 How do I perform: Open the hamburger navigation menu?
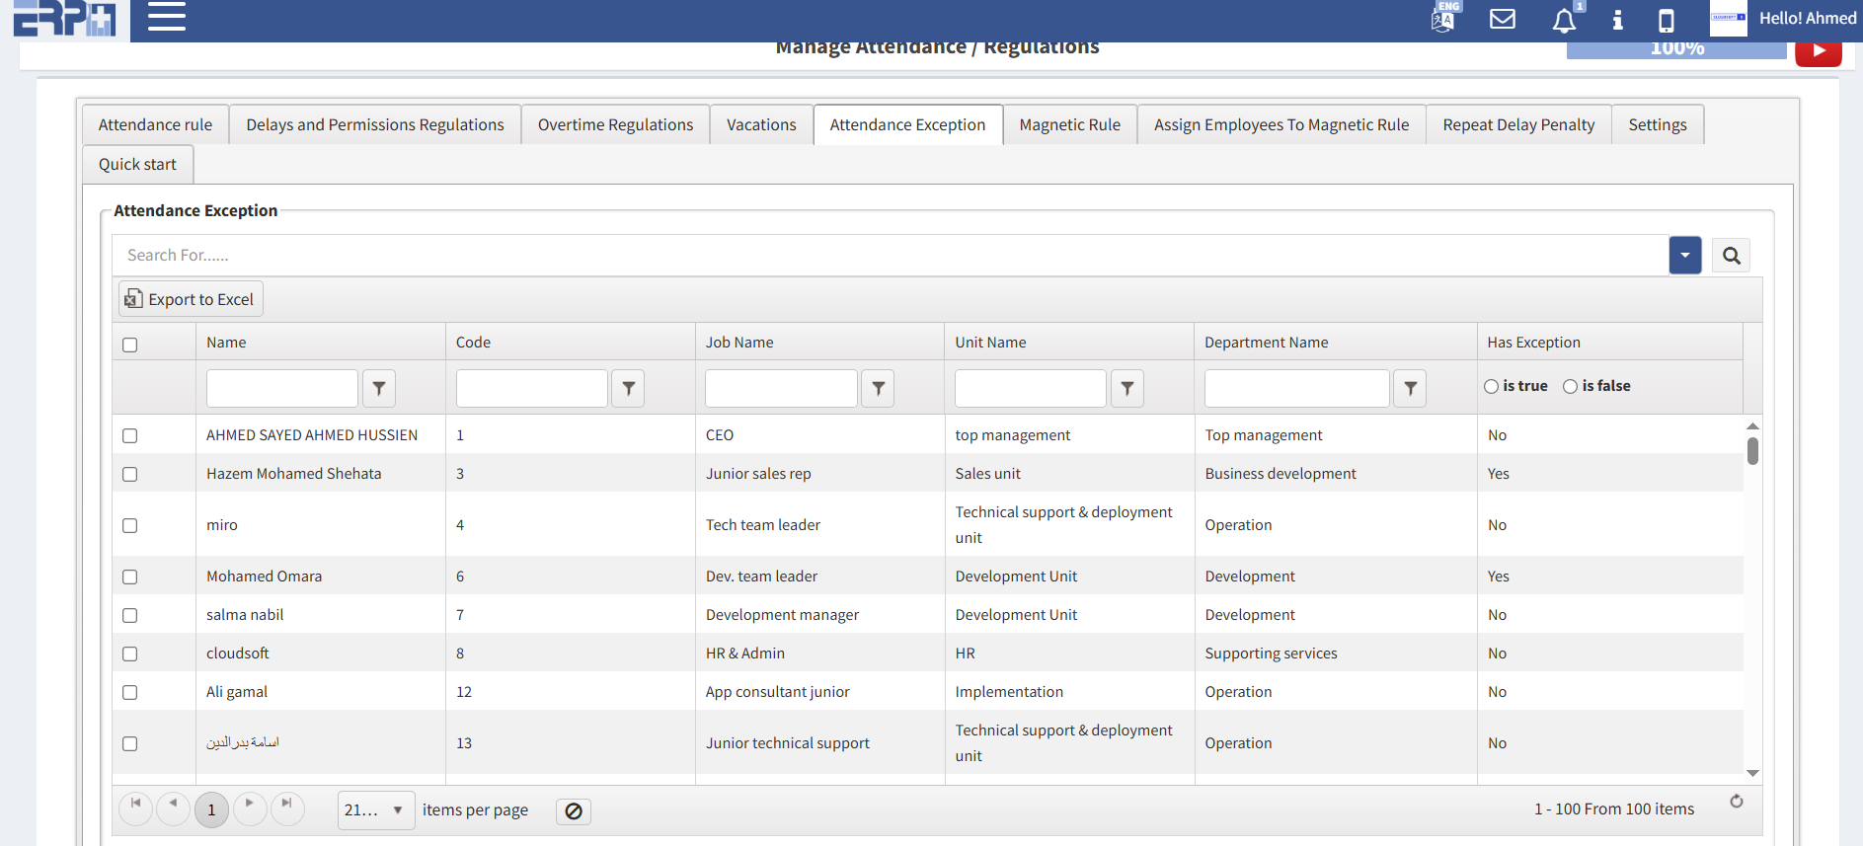[x=166, y=17]
